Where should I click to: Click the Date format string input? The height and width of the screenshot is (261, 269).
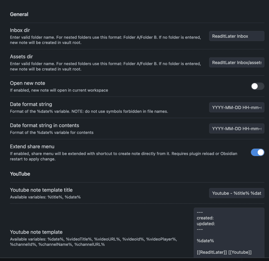(236, 107)
